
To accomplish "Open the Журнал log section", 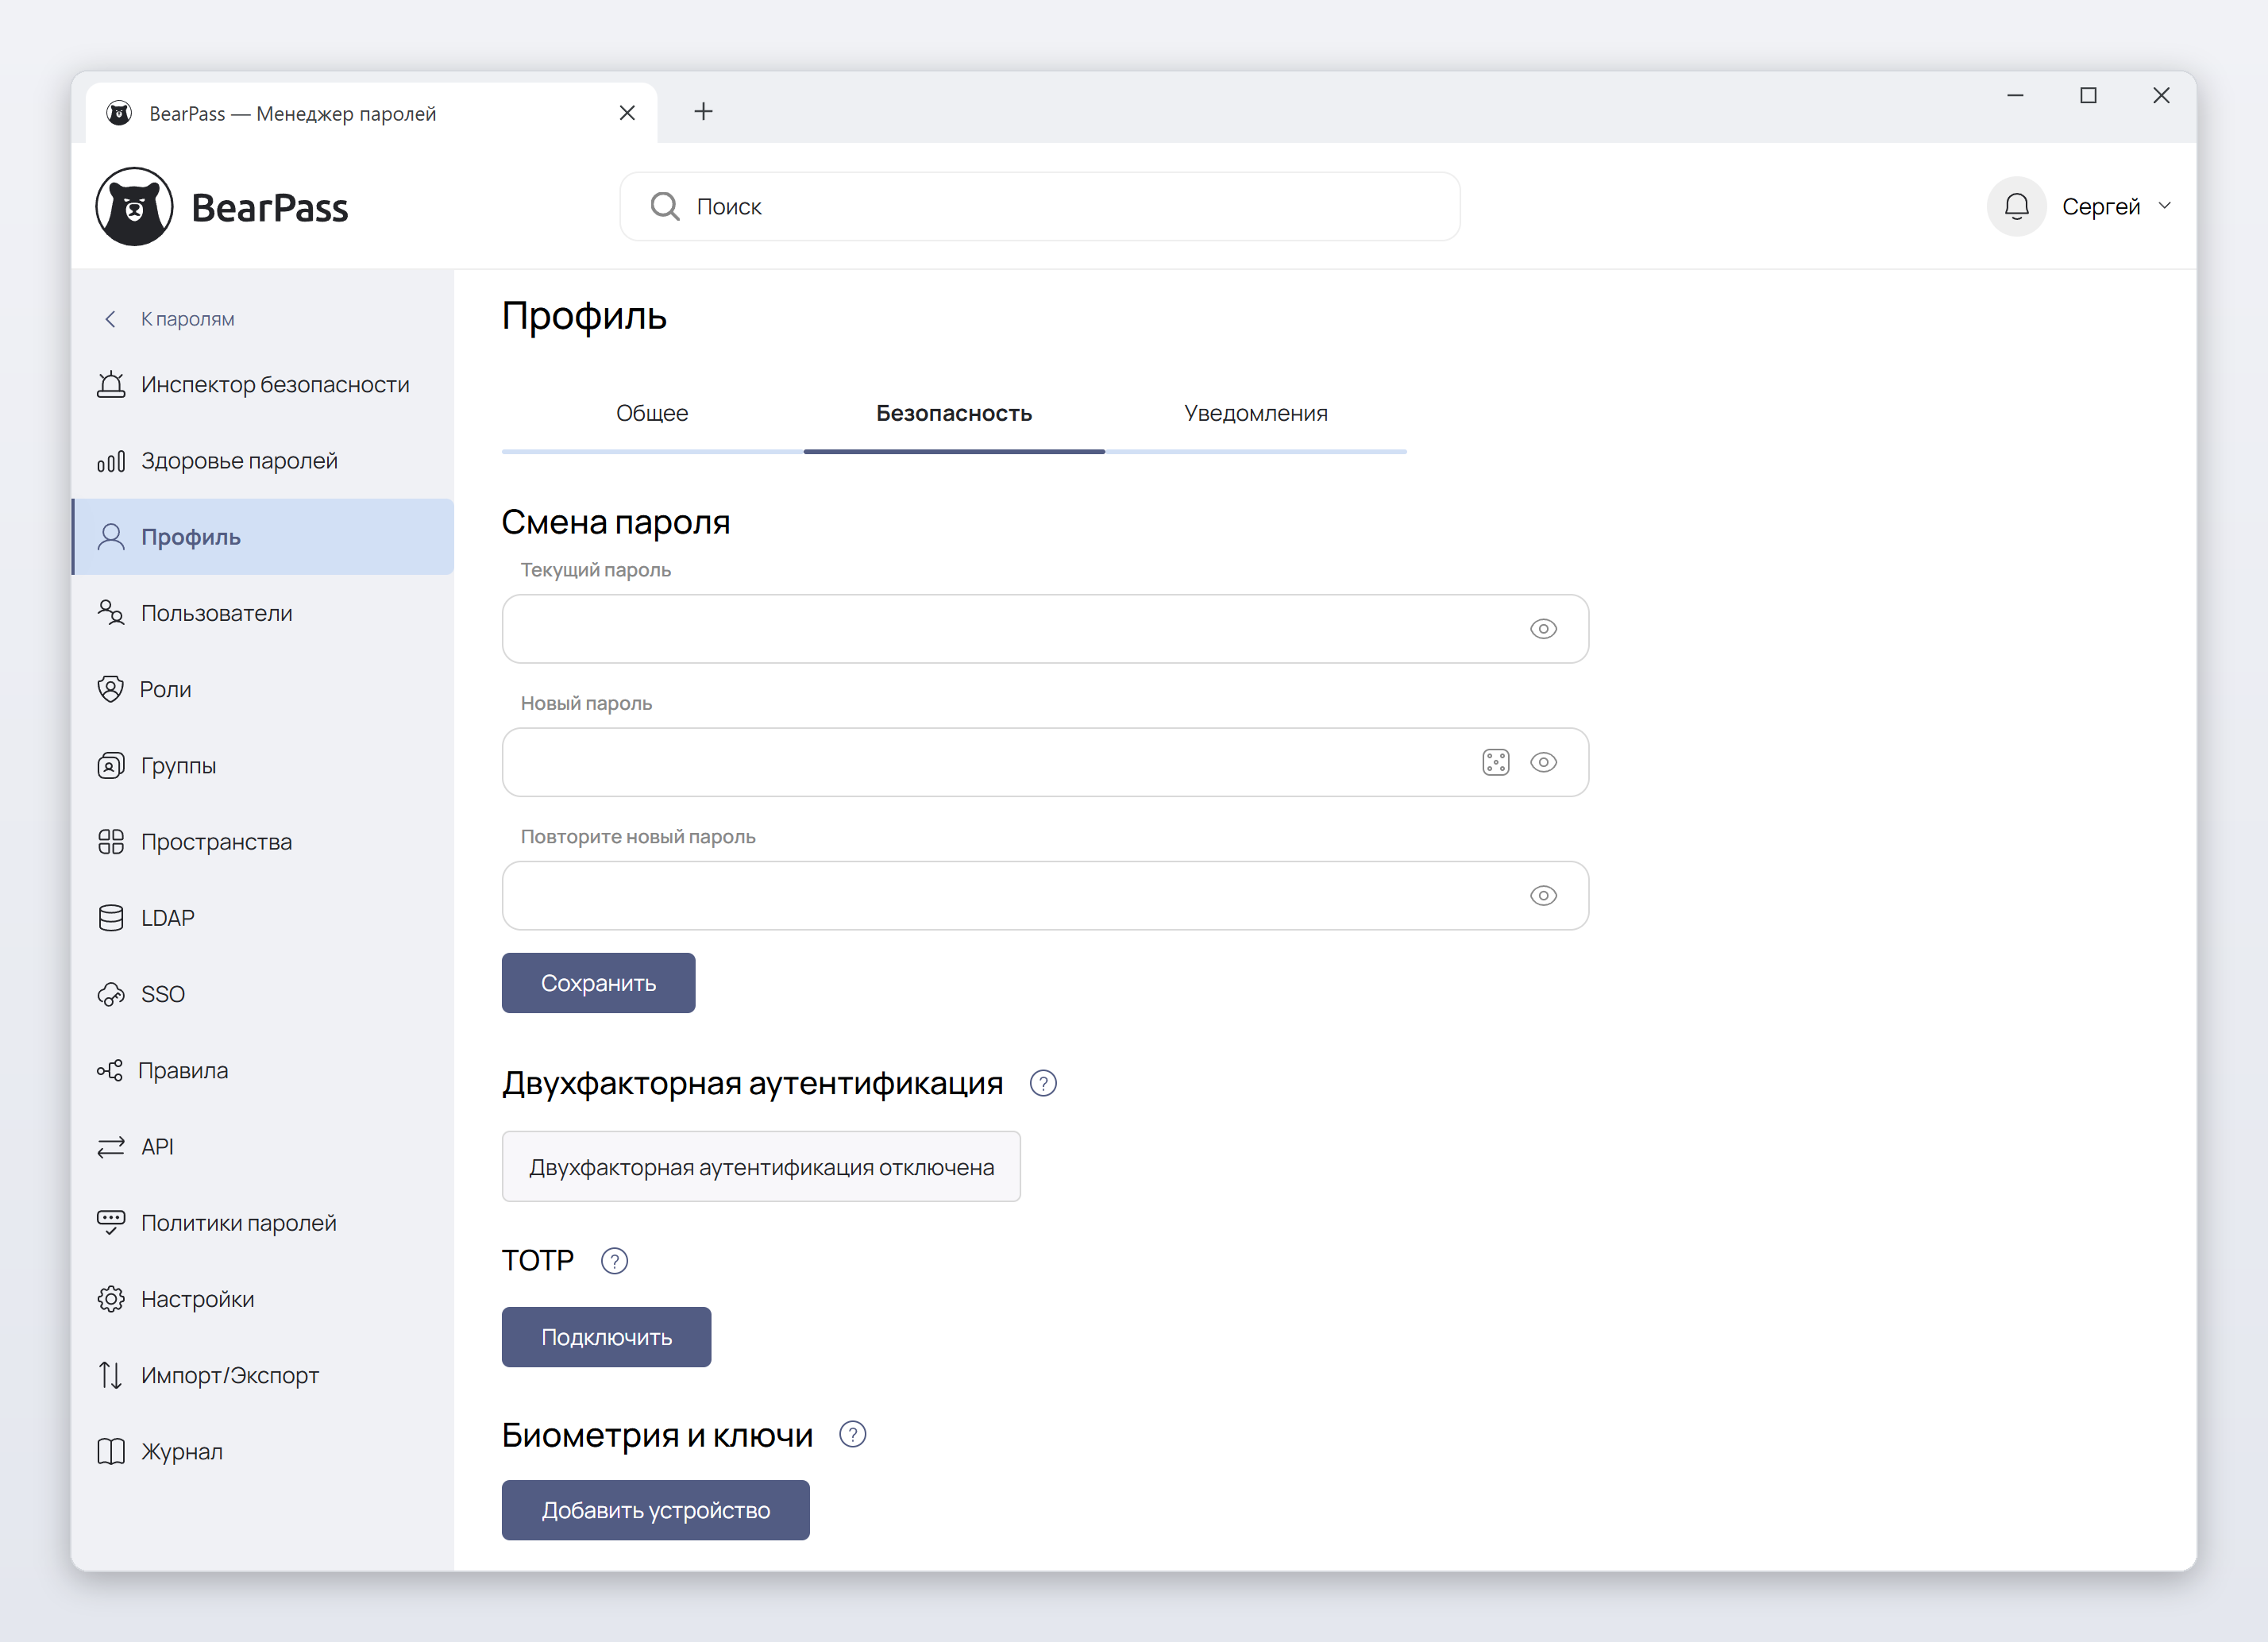I will click(x=262, y=1451).
